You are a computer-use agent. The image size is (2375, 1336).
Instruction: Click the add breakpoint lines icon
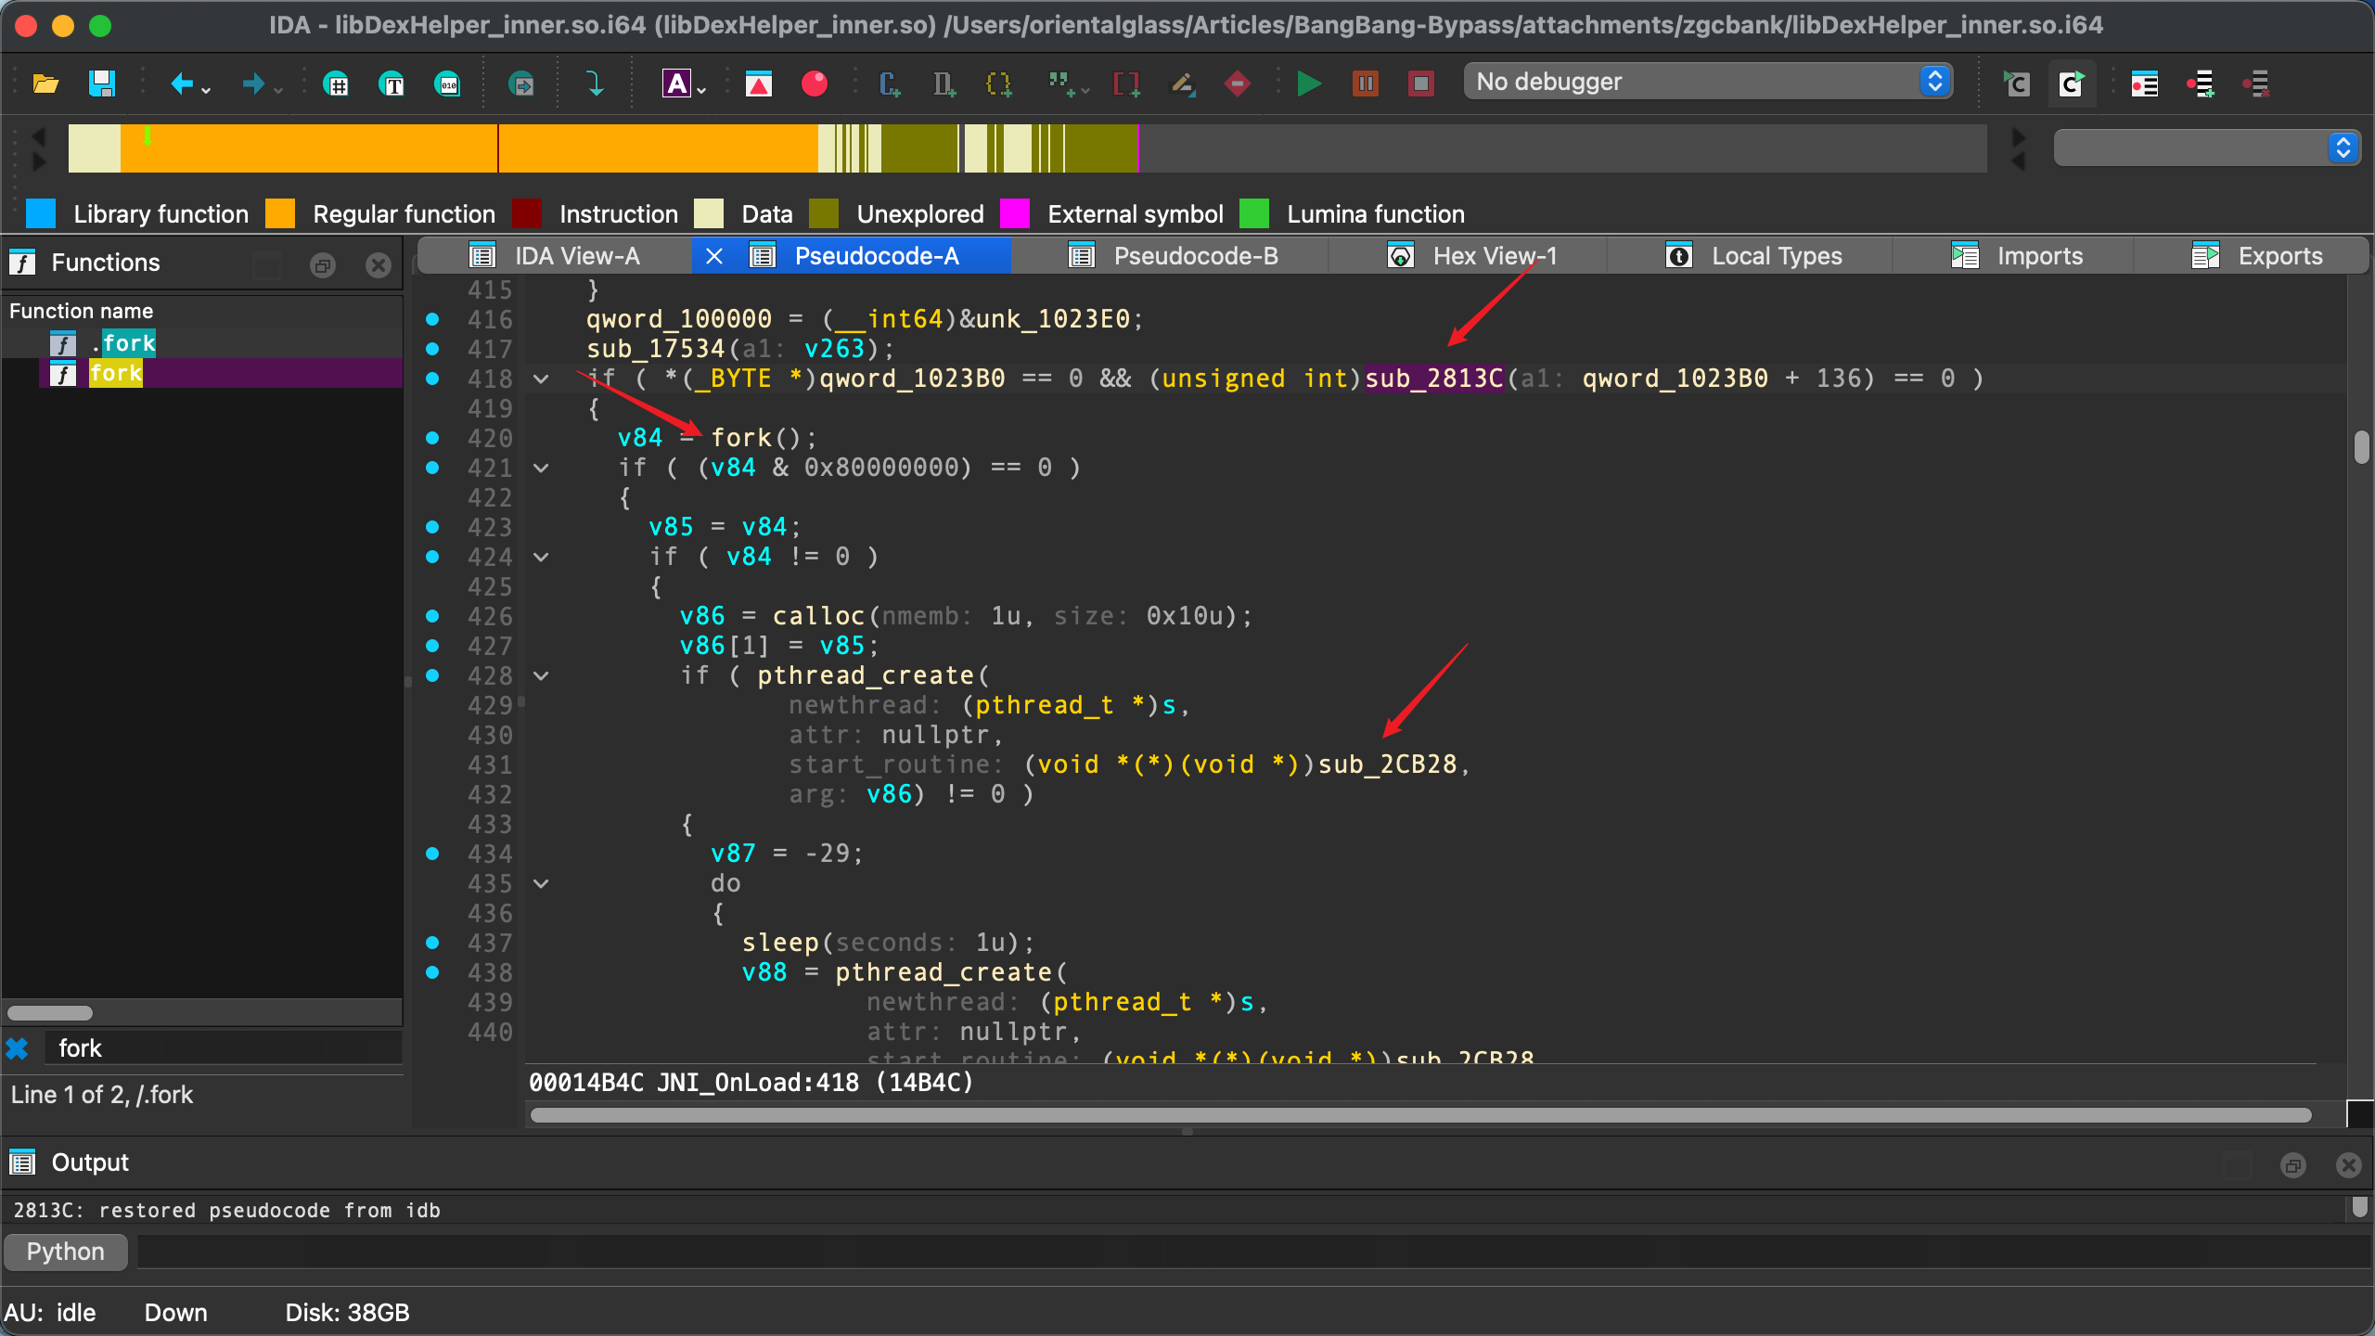coord(2201,83)
